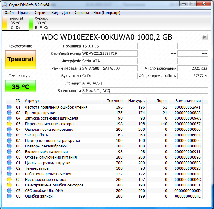Click raw value 000000006BB4

pos(188,135)
